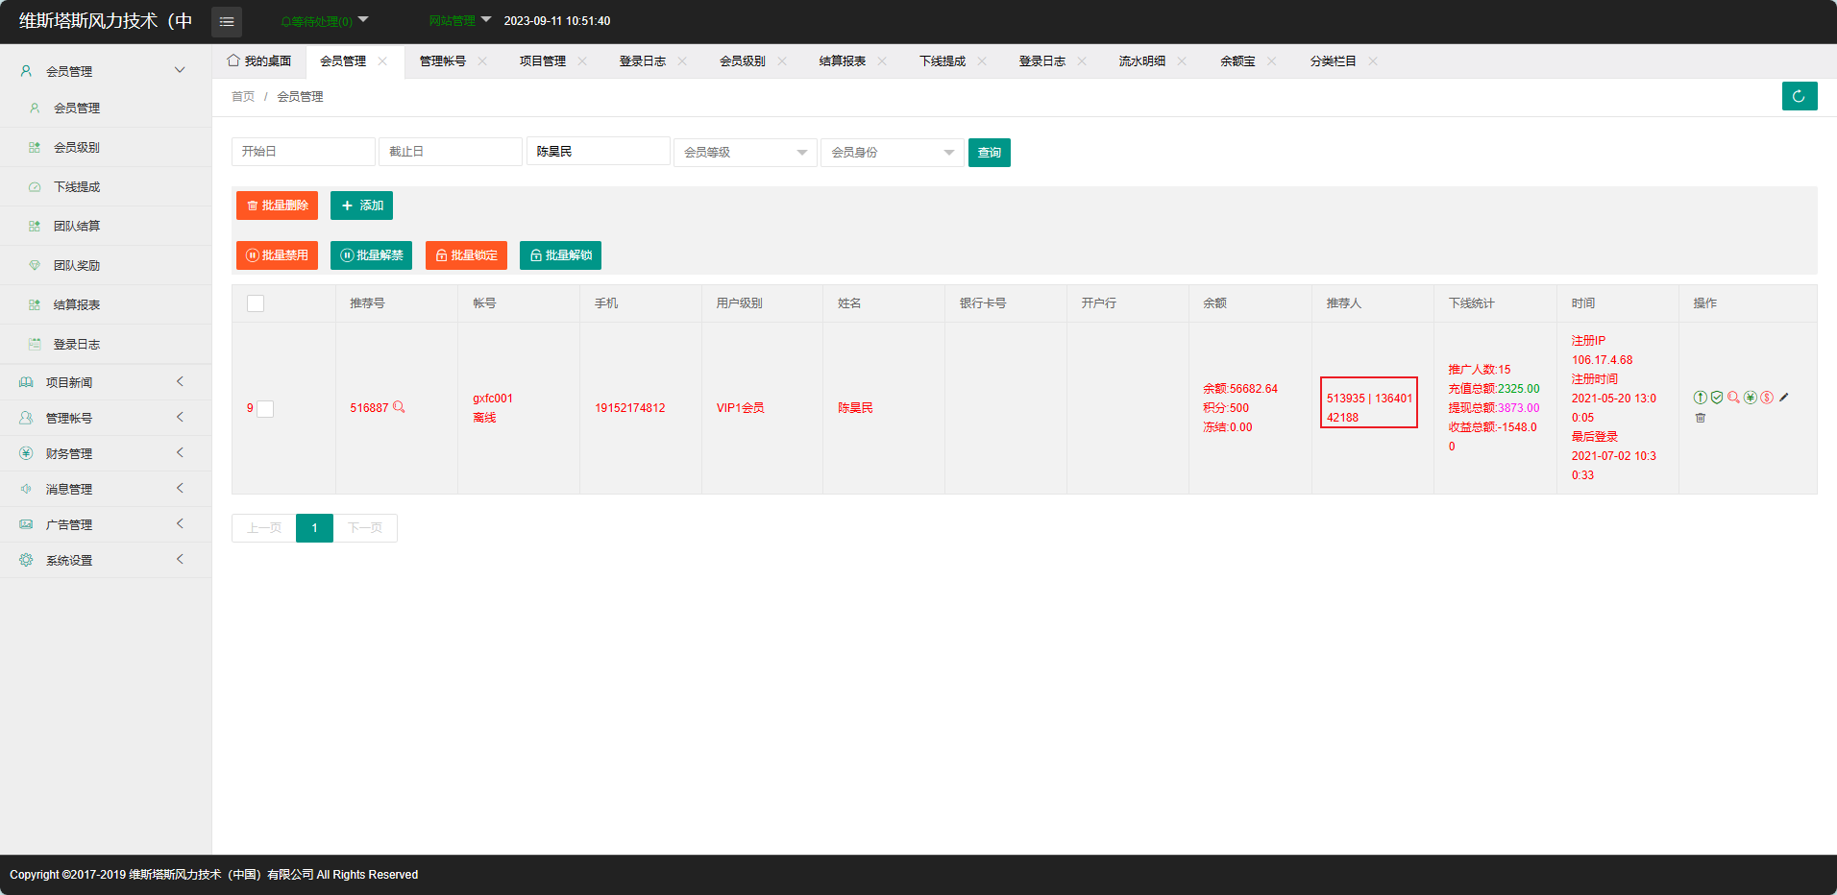Switch to the 流水明细 tab
Image resolution: width=1837 pixels, height=895 pixels.
pyautogui.click(x=1141, y=61)
